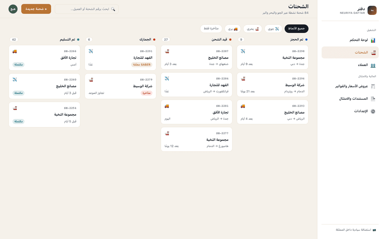Click the plane icon on card SH-2291
This screenshot has width=383, height=239.
click(91, 51)
